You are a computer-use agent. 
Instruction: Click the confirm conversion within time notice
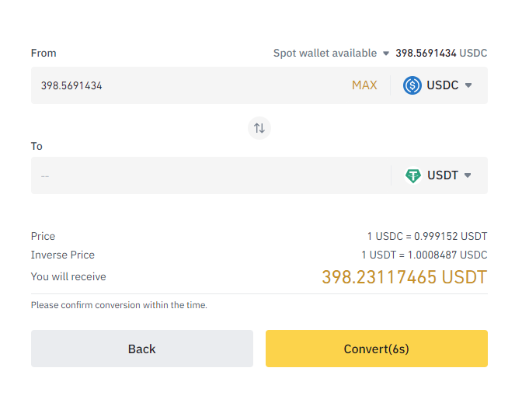click(x=119, y=305)
